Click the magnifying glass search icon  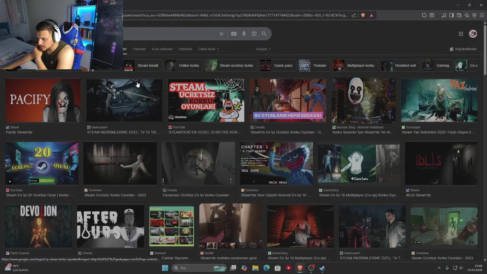click(x=264, y=34)
